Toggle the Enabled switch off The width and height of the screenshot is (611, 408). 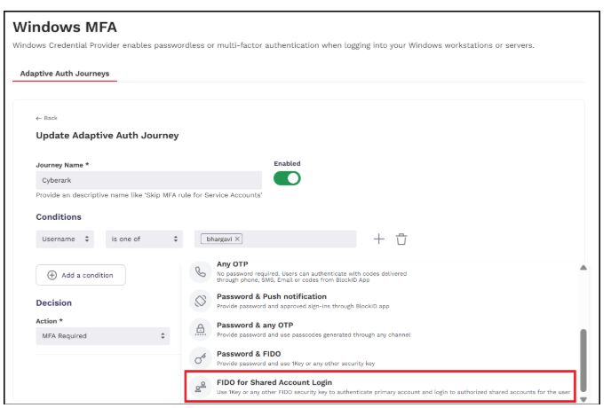point(287,178)
